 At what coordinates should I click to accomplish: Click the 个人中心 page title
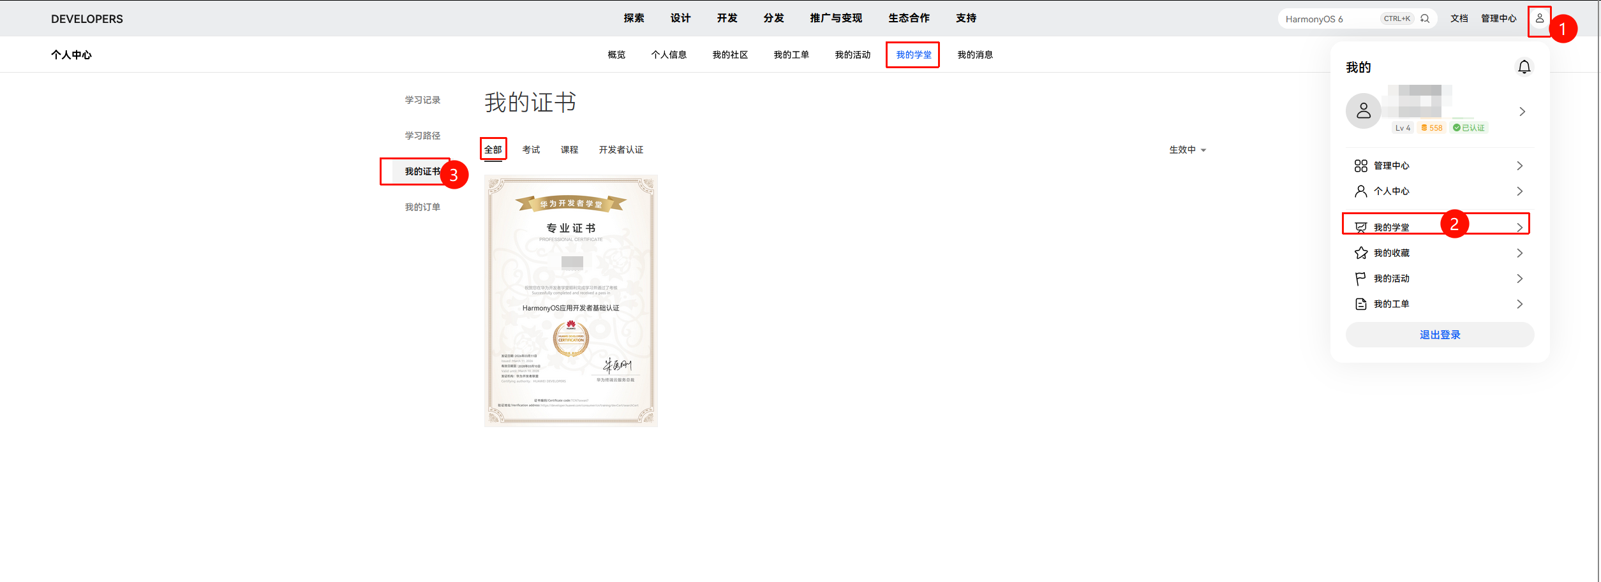(x=71, y=55)
